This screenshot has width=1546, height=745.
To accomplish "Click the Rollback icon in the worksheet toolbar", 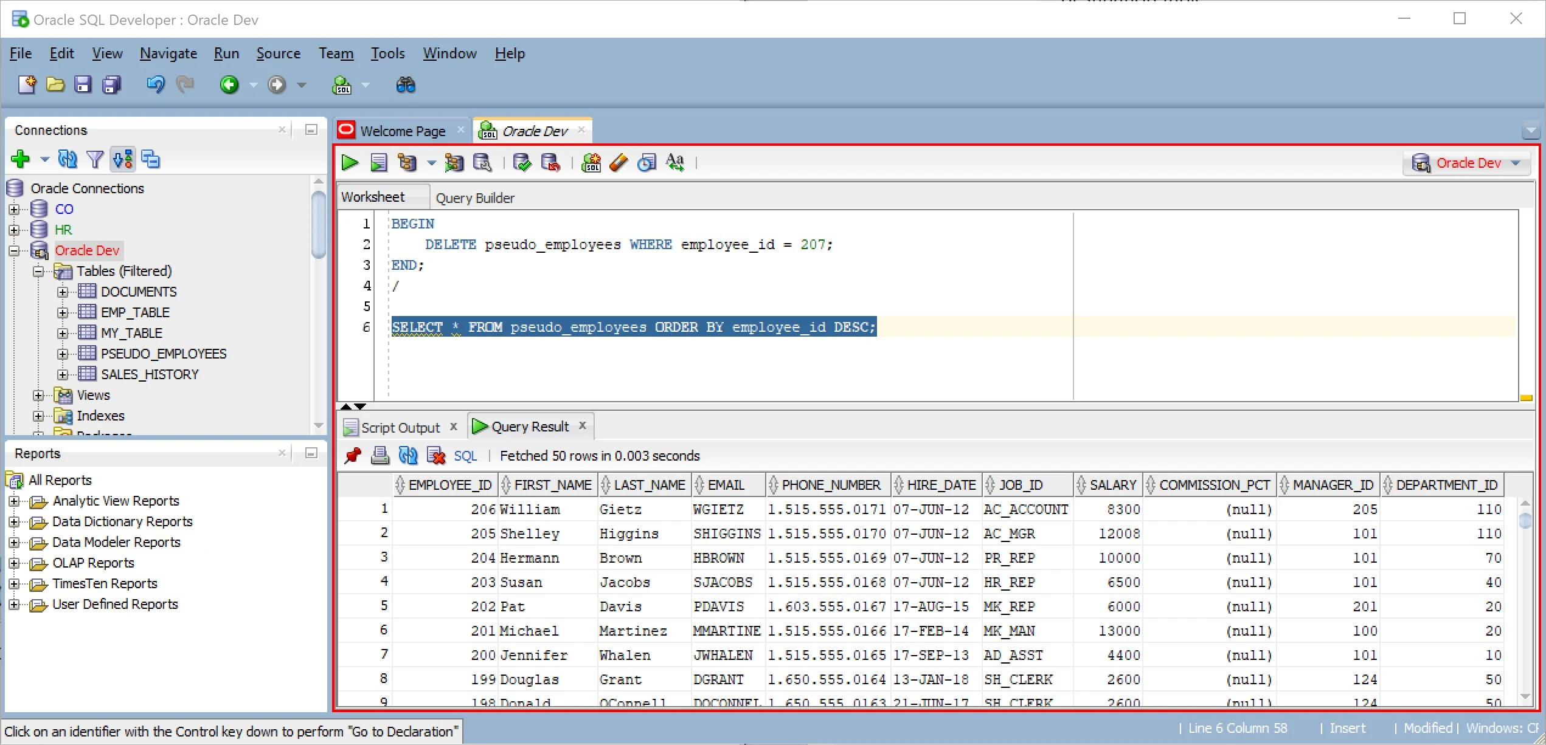I will 550,163.
